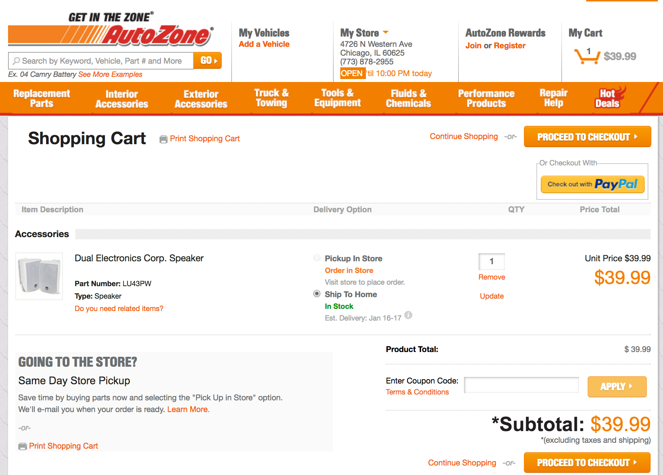Click the AutoZone logo
The image size is (663, 475).
point(110,30)
